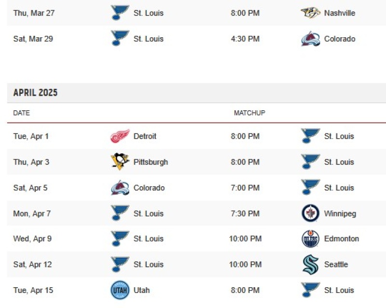Click the Edmonton Oilers logo
This screenshot has height=308, width=386.
coord(310,239)
